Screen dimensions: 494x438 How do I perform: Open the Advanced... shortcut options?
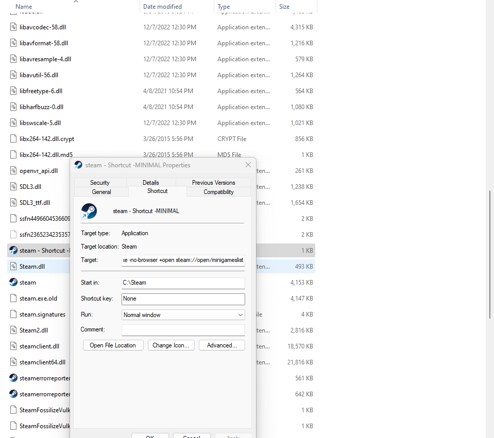point(222,345)
